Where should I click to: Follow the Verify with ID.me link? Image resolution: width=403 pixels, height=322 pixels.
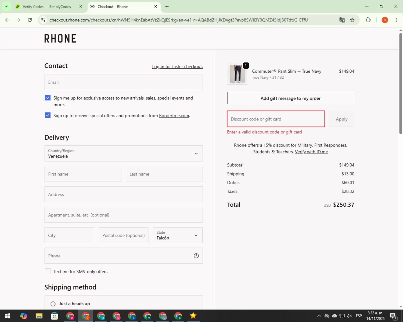pos(311,152)
